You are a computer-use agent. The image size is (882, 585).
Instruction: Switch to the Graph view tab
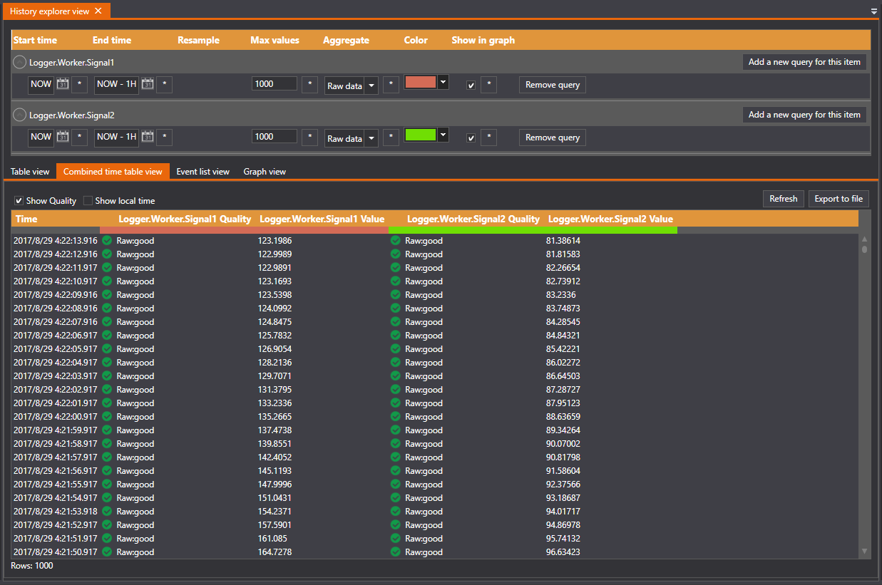point(265,172)
